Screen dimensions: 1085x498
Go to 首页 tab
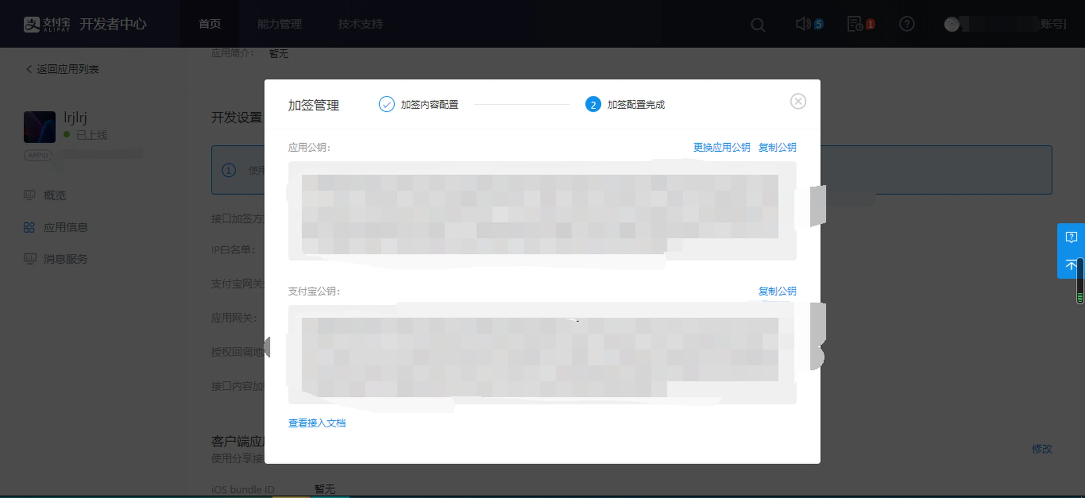209,24
